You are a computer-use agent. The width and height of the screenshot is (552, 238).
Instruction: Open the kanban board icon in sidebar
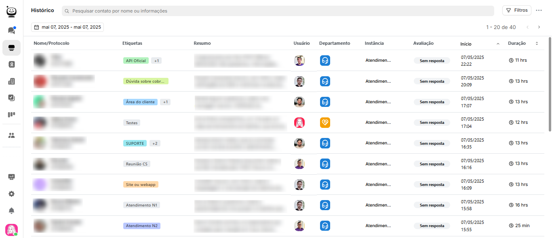pos(11,115)
